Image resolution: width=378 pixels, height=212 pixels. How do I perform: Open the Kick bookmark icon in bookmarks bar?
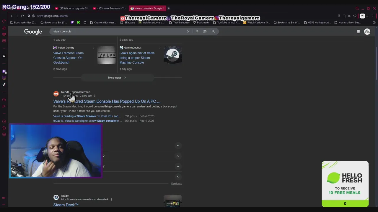click(79, 22)
